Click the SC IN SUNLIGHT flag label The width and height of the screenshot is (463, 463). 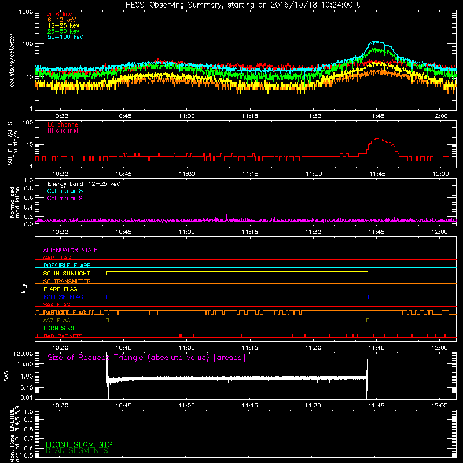click(67, 273)
